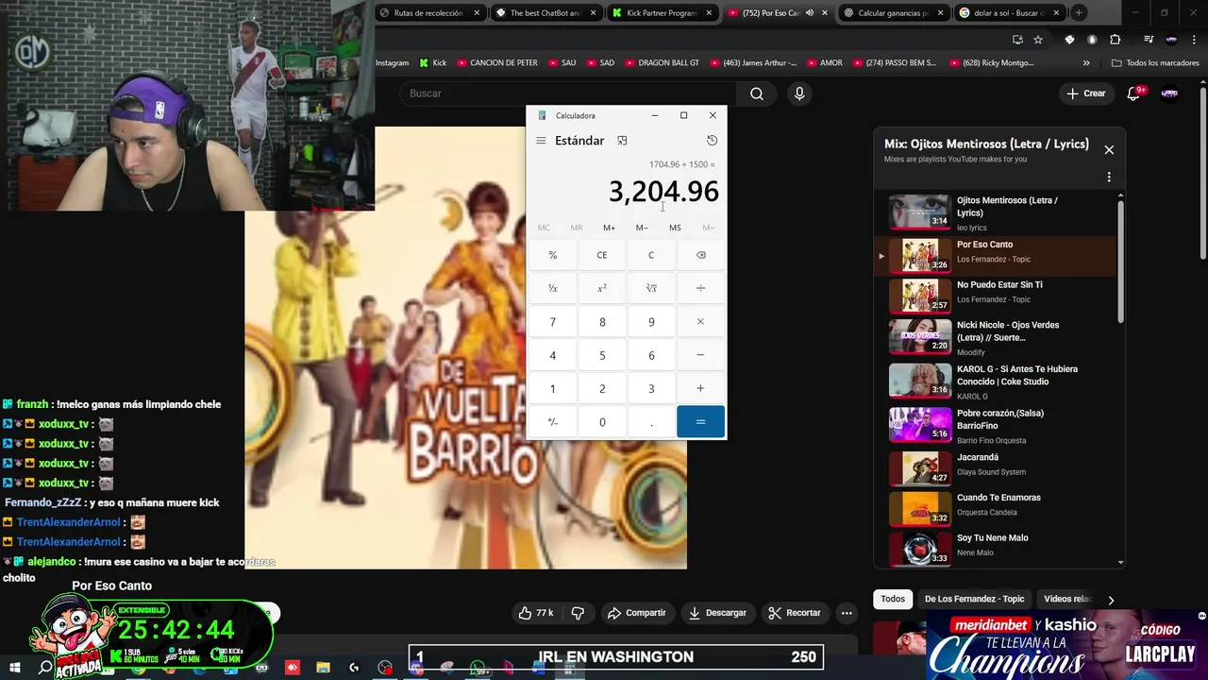Screen dimensions: 1208x680
Task: Play Nicki Nicole Ojos Verdes track
Action: coord(1000,337)
